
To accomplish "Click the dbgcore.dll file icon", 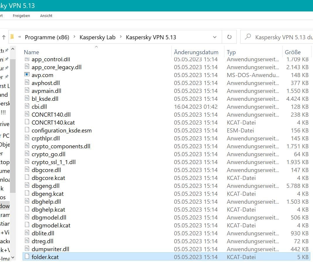I will [27, 170].
